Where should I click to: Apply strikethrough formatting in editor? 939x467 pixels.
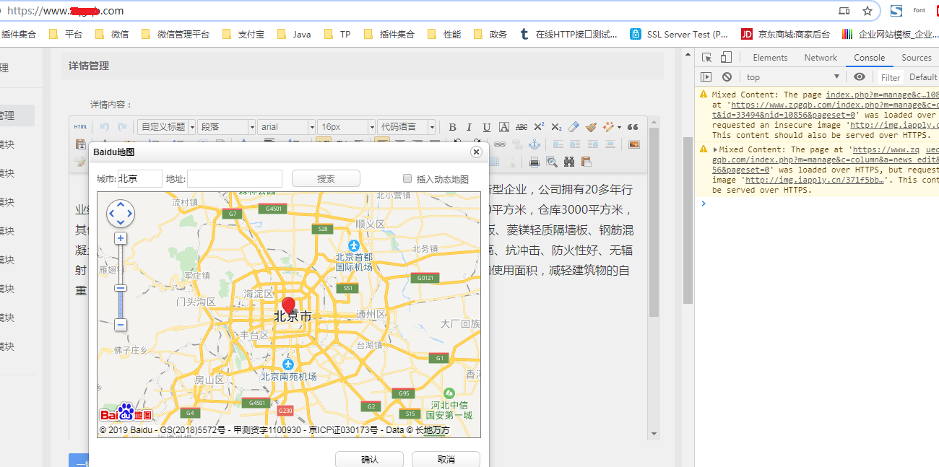point(522,127)
